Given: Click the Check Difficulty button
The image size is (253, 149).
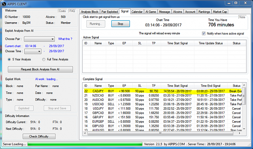Looking at the screenshot, I should (39, 136).
